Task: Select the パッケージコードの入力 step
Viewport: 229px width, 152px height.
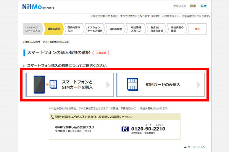Action: tap(33, 29)
